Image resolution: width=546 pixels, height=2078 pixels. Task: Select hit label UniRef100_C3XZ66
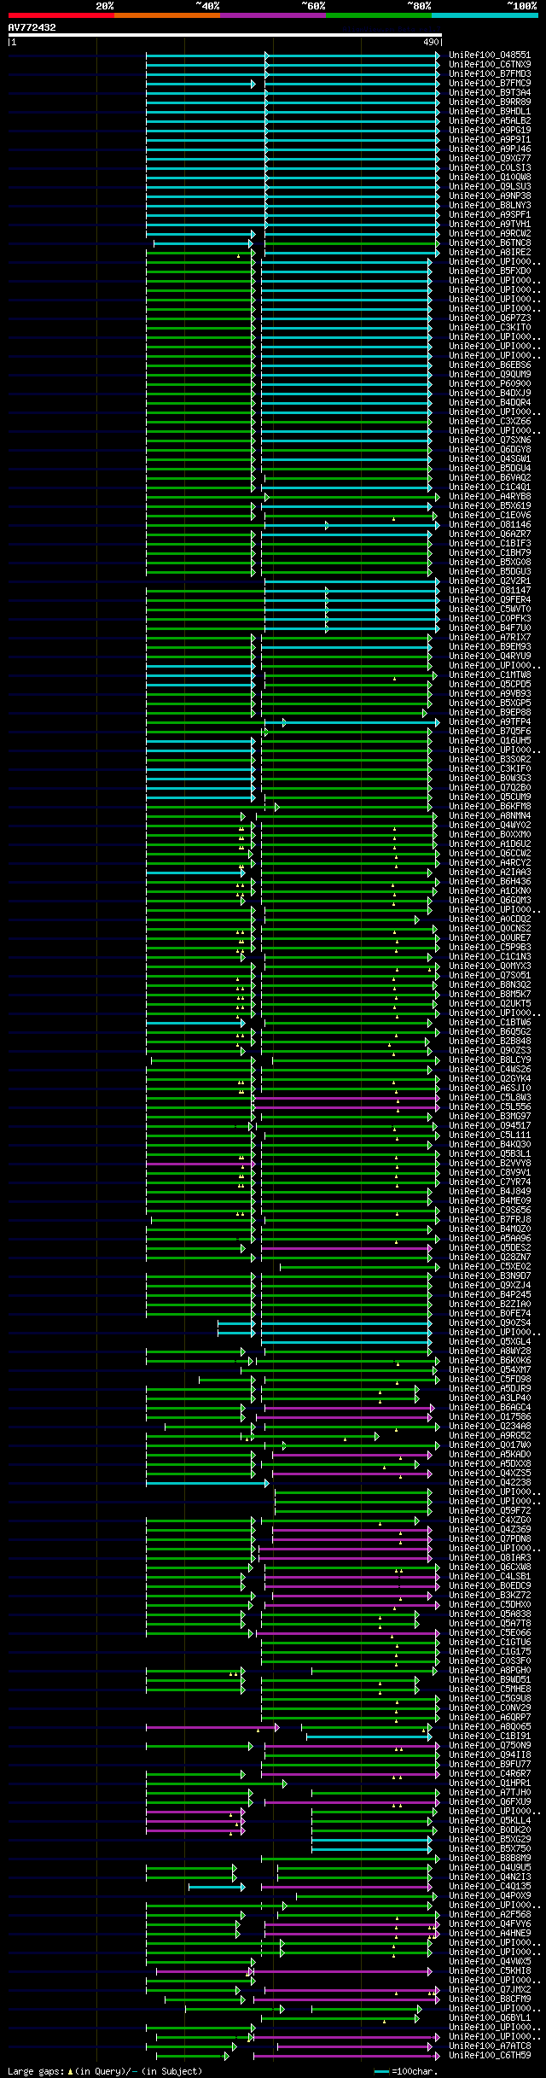click(x=490, y=421)
